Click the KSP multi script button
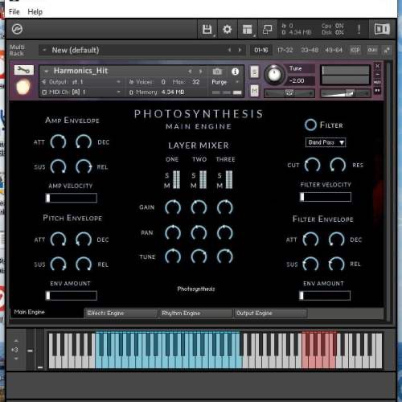This screenshot has width=402, height=402. click(355, 50)
